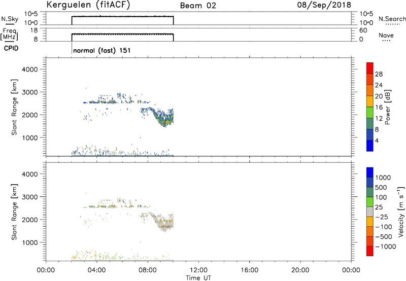The width and height of the screenshot is (406, 281).
Task: Click the '16:00' time tick label
Action: pyautogui.click(x=249, y=270)
